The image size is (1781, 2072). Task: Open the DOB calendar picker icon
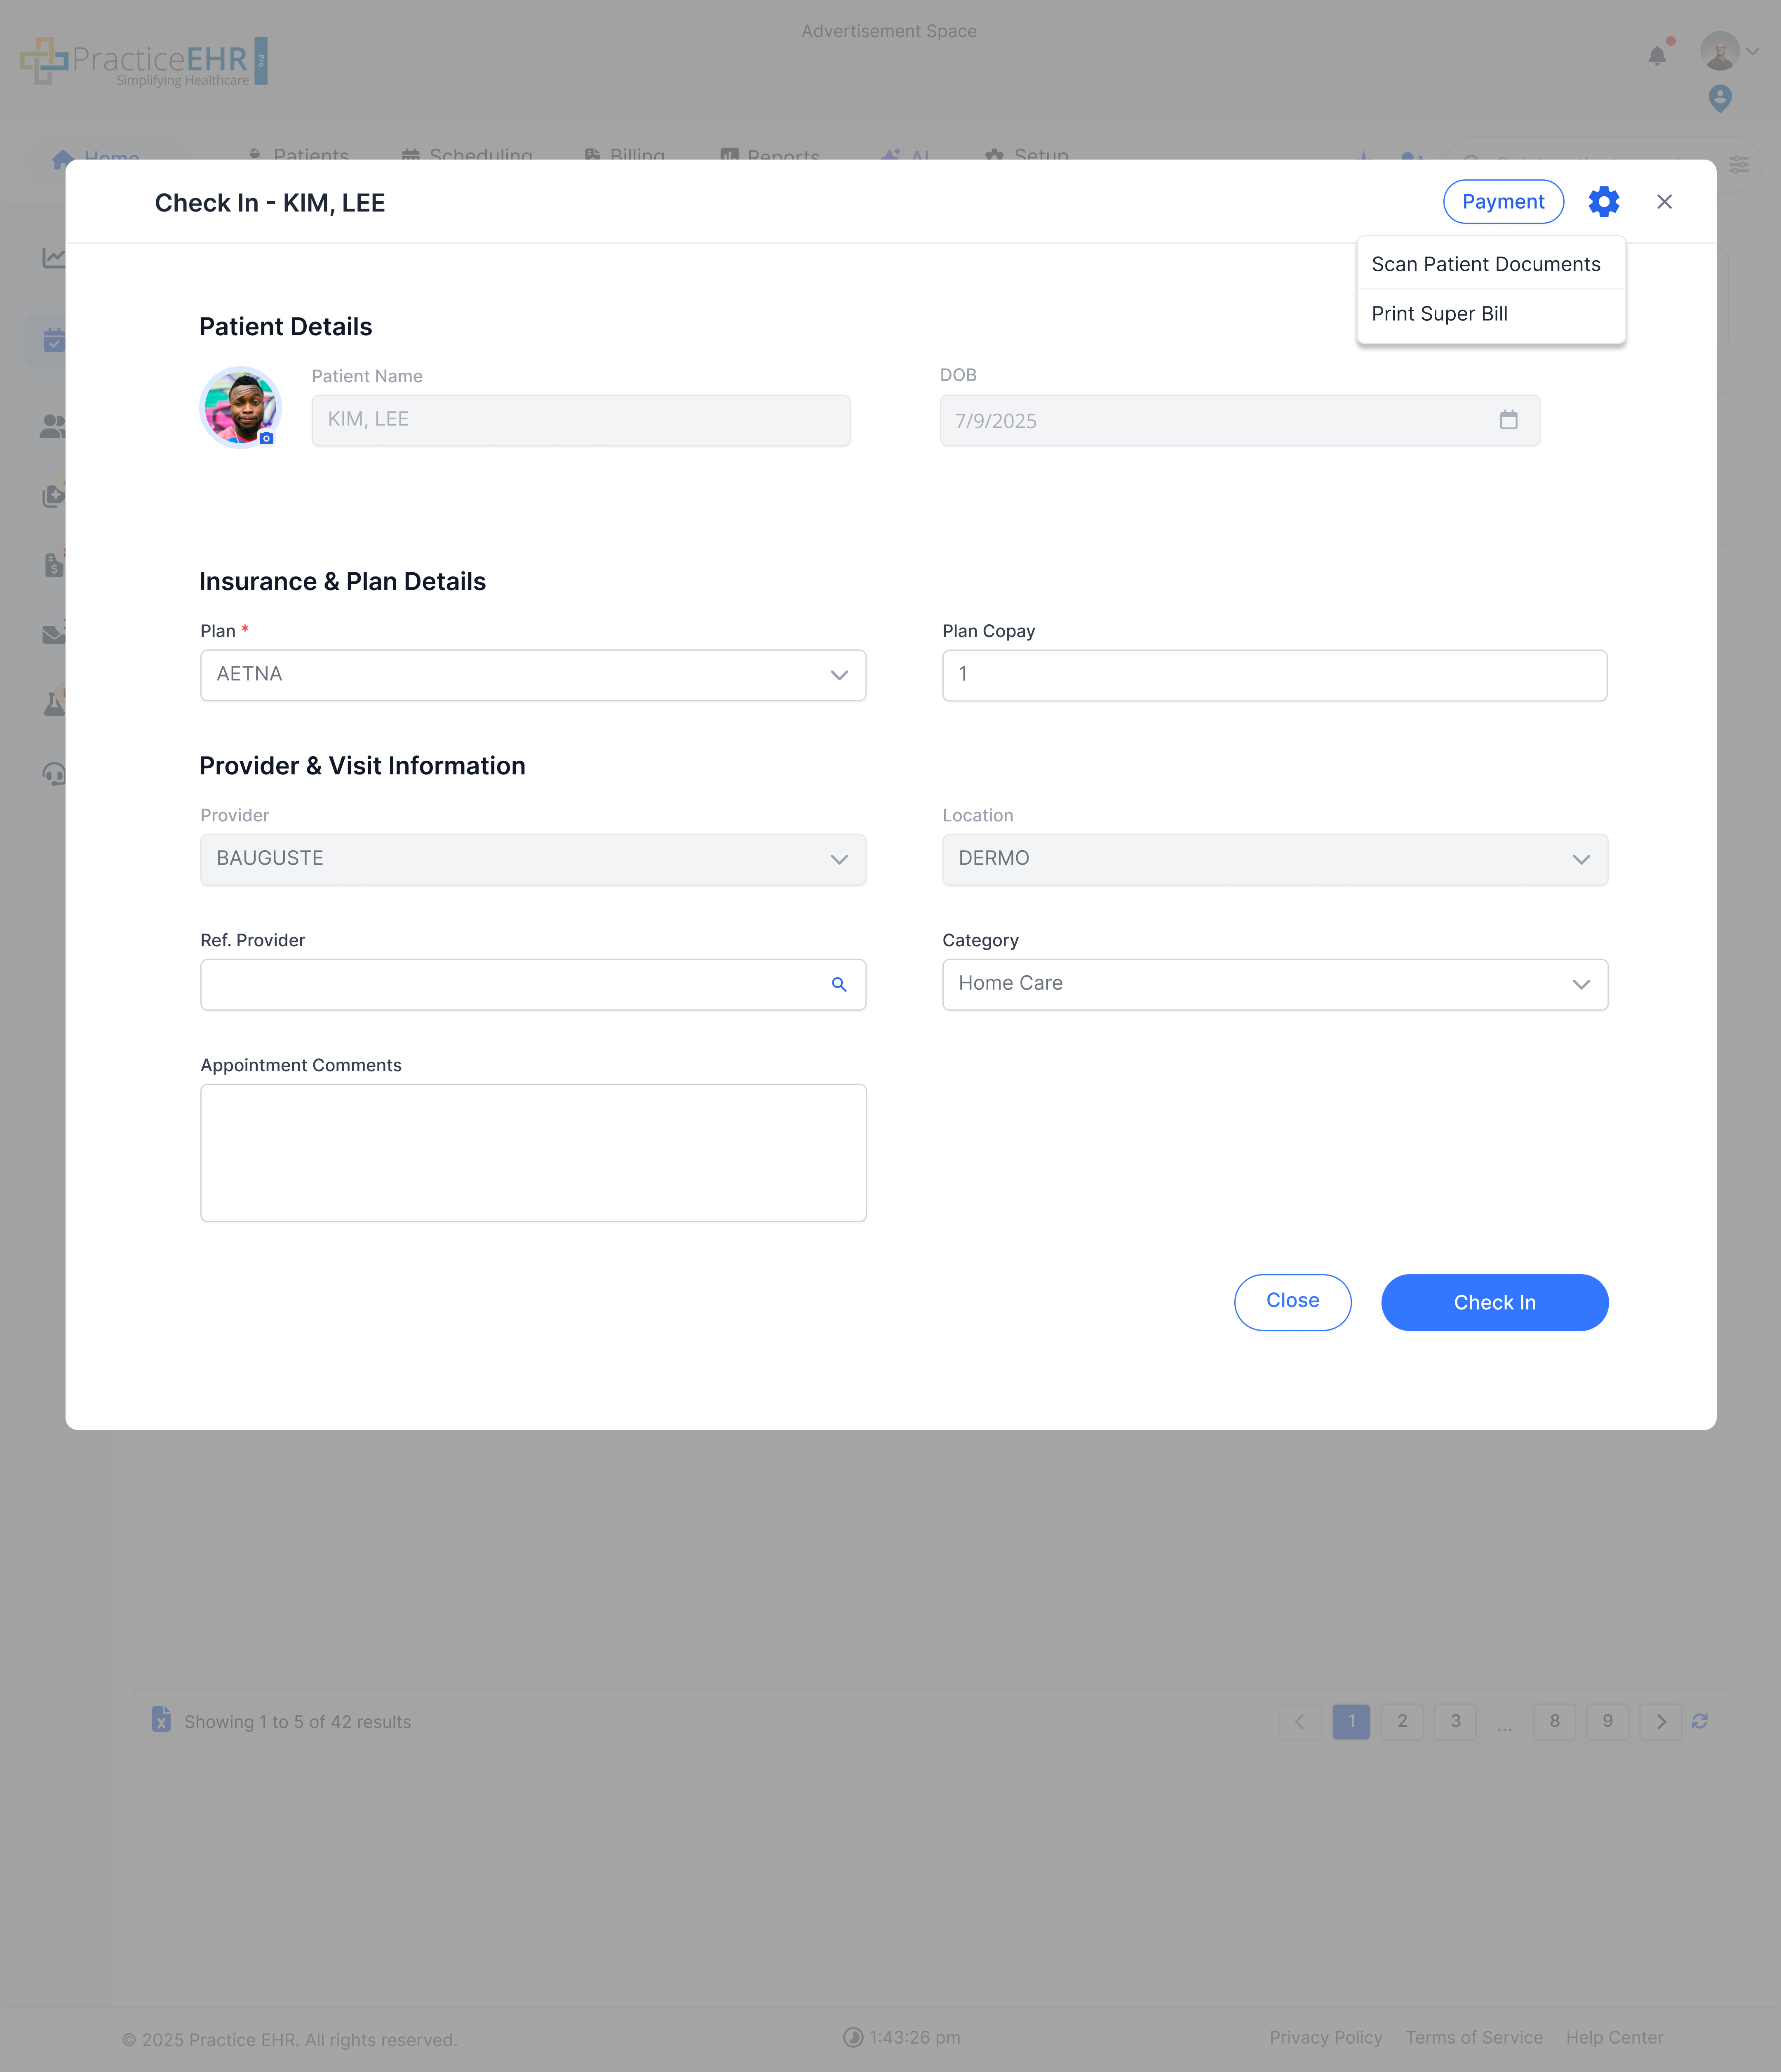point(1508,420)
